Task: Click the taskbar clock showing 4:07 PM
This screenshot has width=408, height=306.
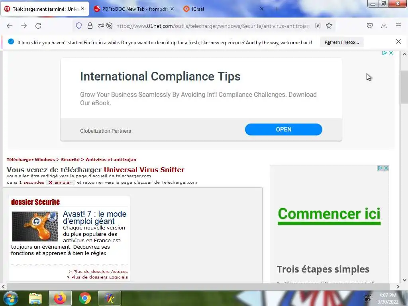Action: [x=388, y=298]
